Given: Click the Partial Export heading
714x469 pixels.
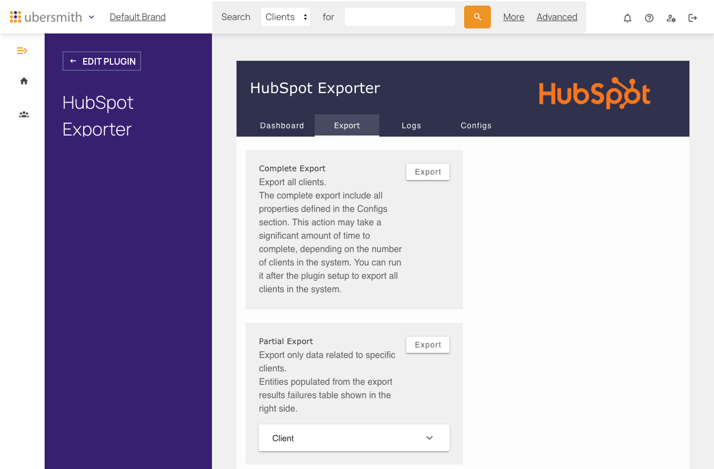Looking at the screenshot, I should (x=286, y=341).
